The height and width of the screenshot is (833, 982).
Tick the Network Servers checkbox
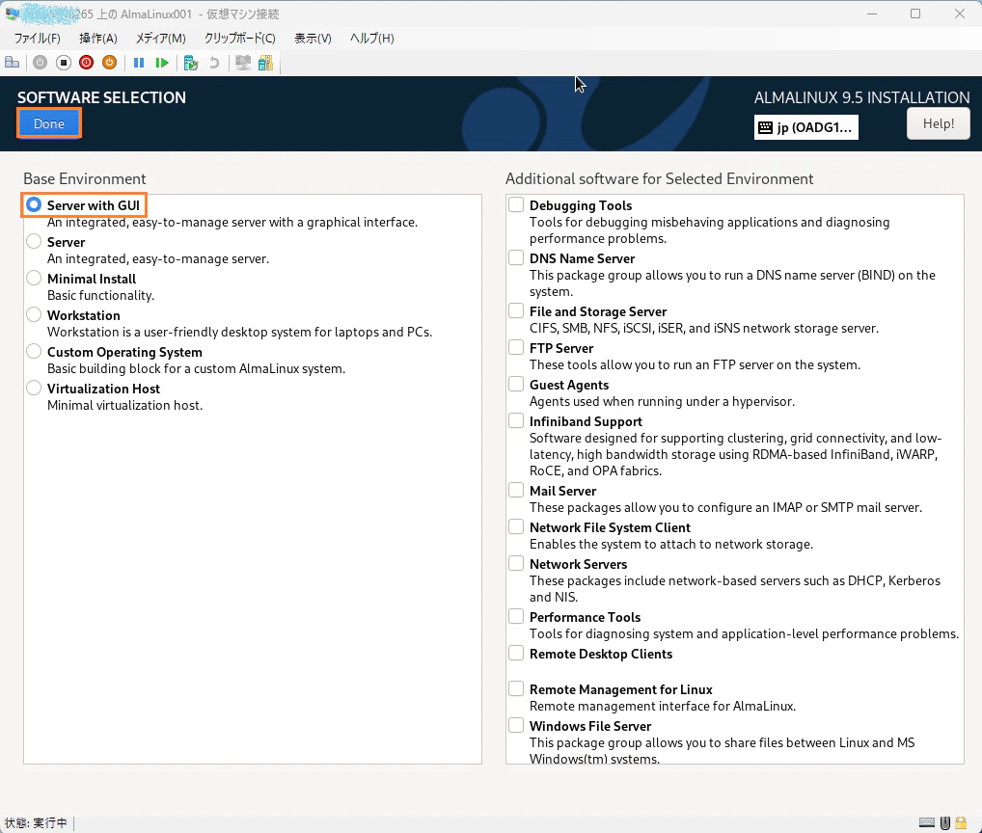click(516, 563)
